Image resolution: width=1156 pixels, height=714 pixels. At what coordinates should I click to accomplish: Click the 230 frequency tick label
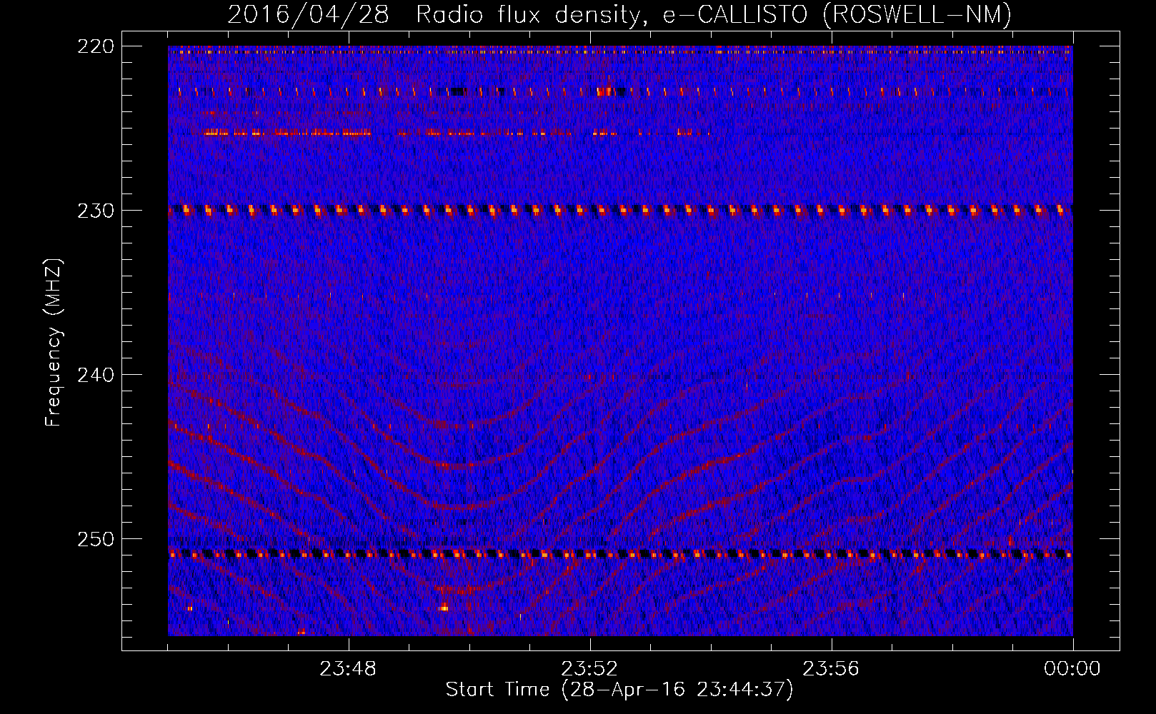(95, 211)
